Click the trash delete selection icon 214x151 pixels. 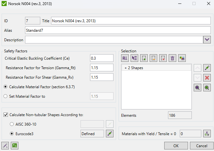click(x=172, y=58)
